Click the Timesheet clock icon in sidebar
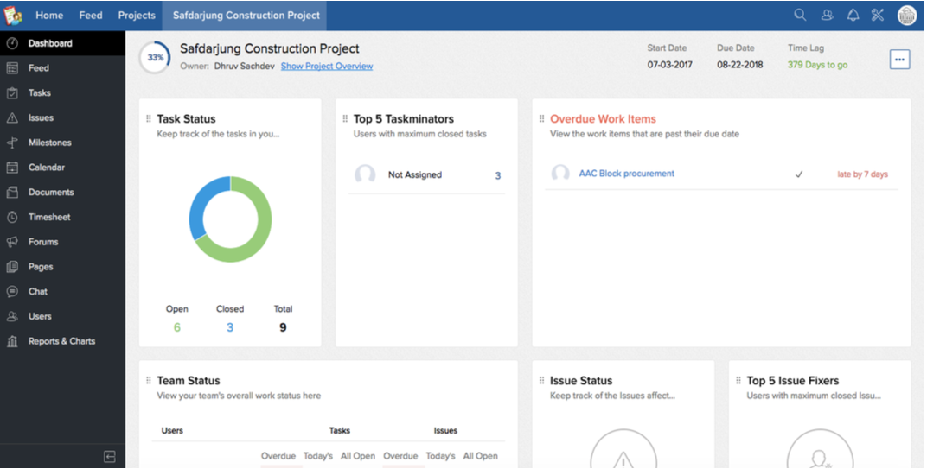Image resolution: width=927 pixels, height=469 pixels. (12, 218)
